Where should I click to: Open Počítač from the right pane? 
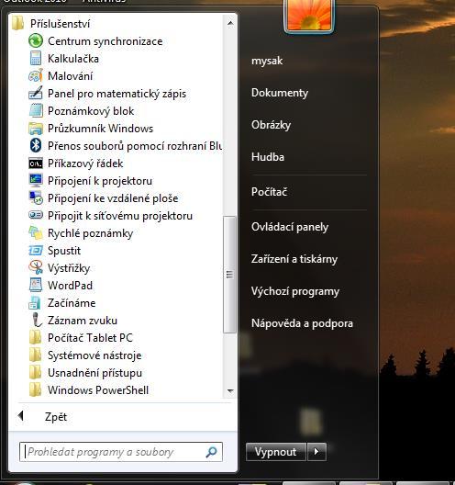(269, 191)
